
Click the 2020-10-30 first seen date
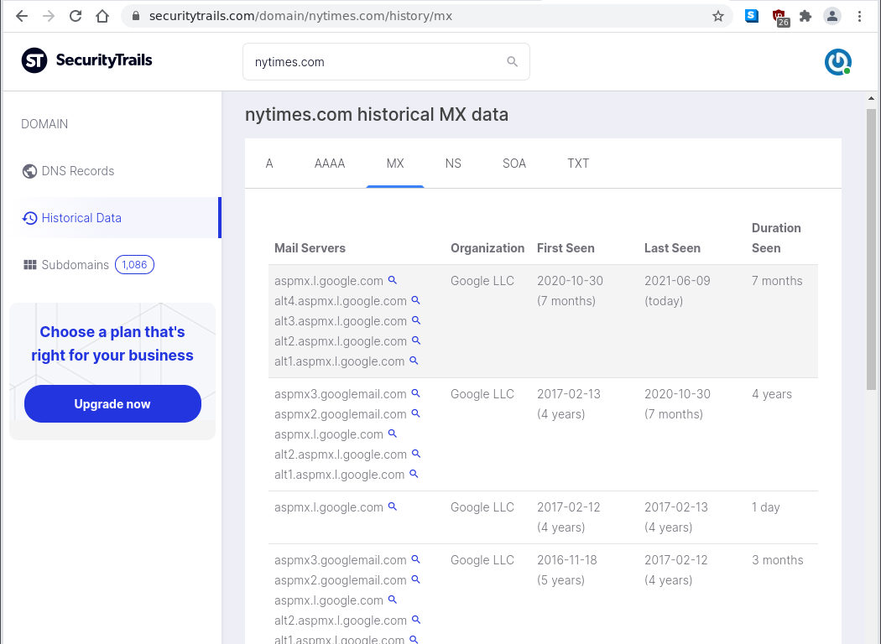pyautogui.click(x=570, y=281)
